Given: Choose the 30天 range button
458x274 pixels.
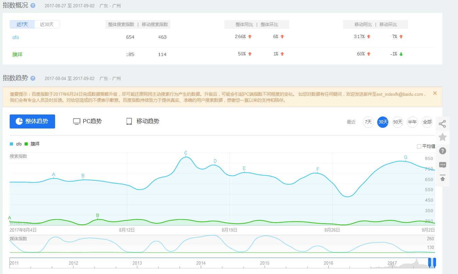Looking at the screenshot, I should click(383, 122).
